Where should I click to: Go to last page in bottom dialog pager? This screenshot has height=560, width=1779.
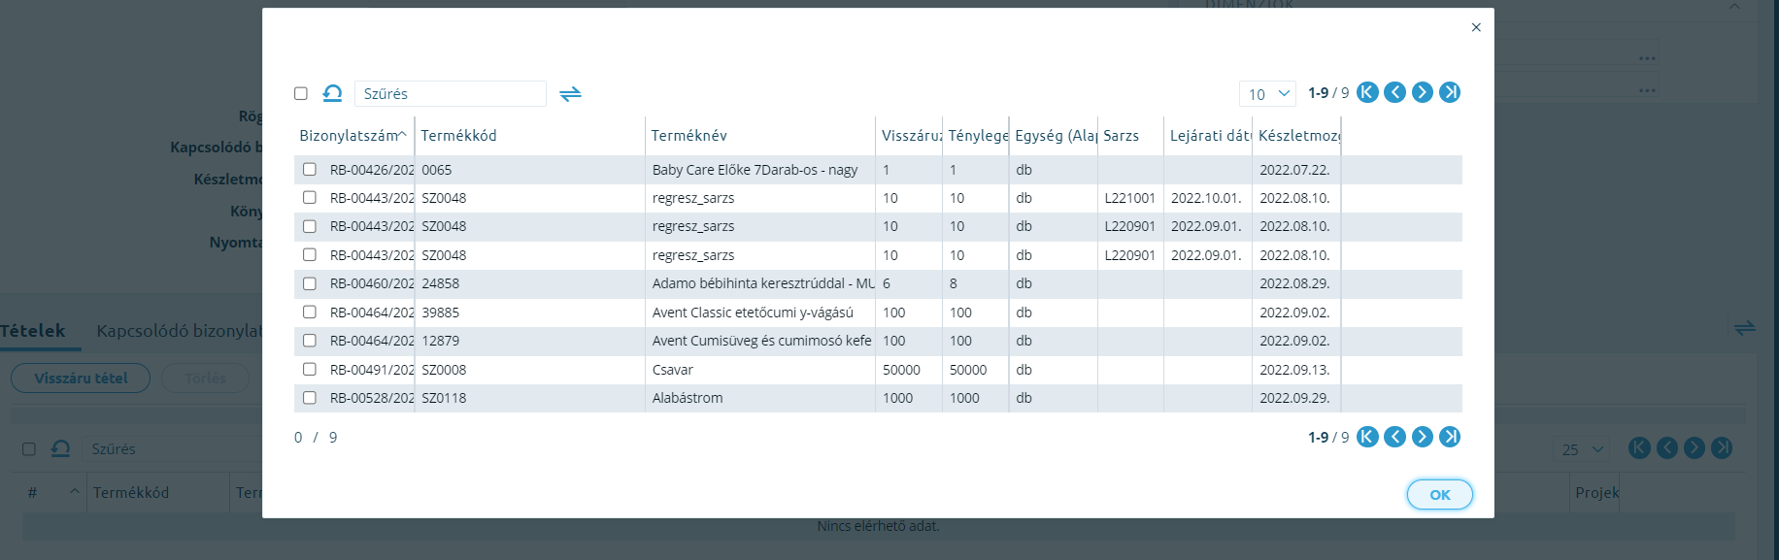pyautogui.click(x=1450, y=437)
